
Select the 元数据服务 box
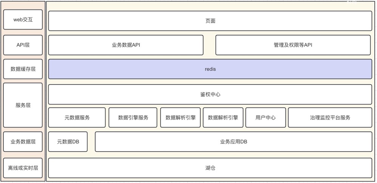[77, 118]
